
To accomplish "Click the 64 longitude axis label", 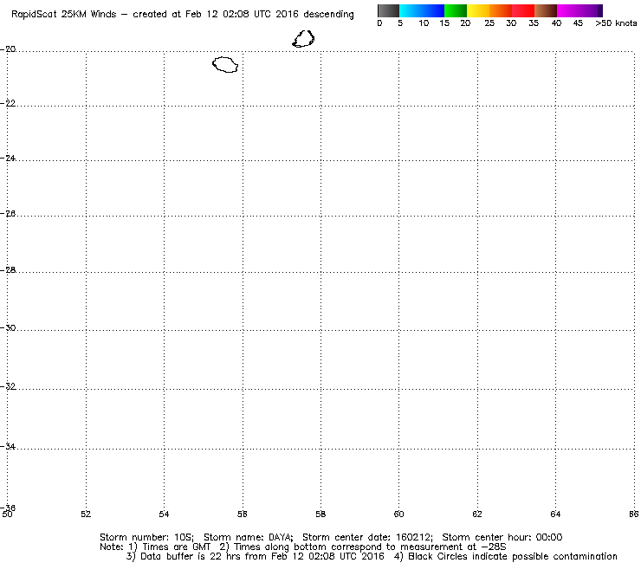I will (x=555, y=514).
